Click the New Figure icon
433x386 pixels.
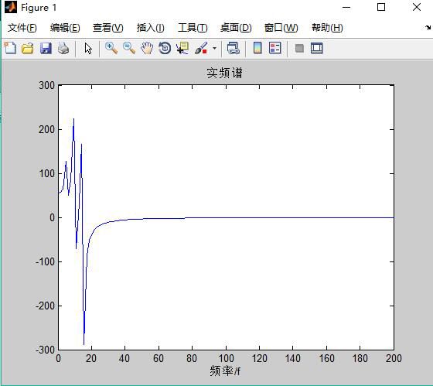tap(10, 49)
